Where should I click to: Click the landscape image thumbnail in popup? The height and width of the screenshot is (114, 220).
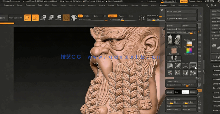189,44
